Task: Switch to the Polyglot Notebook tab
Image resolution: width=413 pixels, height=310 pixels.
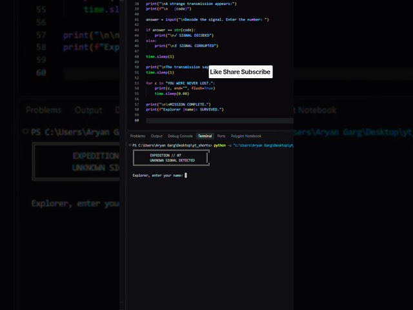Action: click(x=246, y=136)
